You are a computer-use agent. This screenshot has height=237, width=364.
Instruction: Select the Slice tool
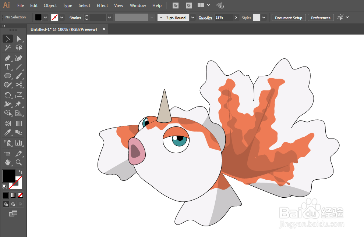(x=19, y=153)
